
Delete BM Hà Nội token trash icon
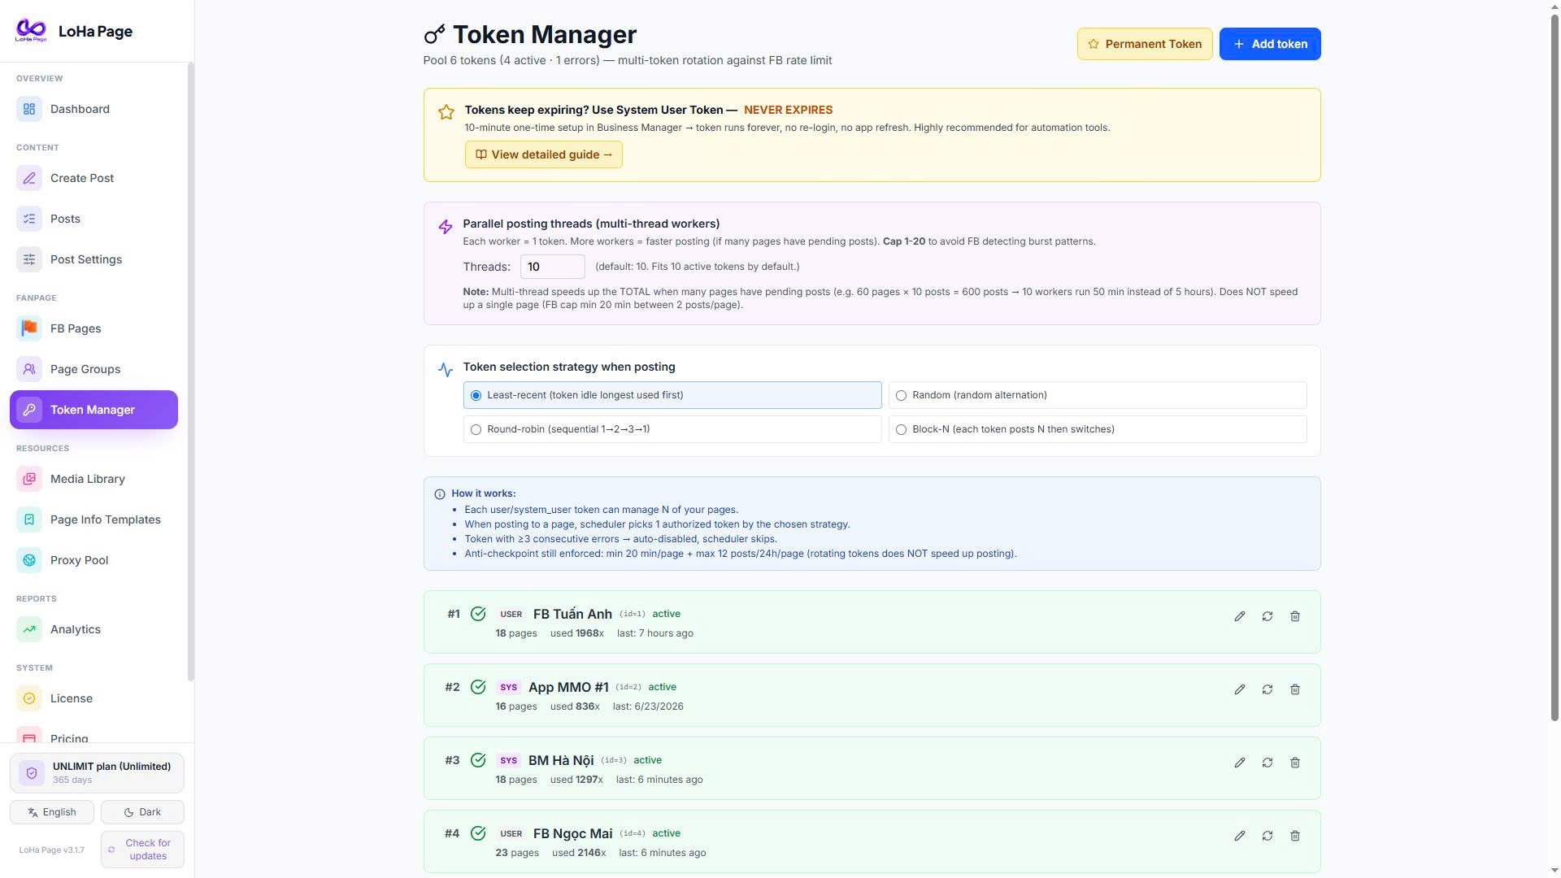pos(1295,763)
